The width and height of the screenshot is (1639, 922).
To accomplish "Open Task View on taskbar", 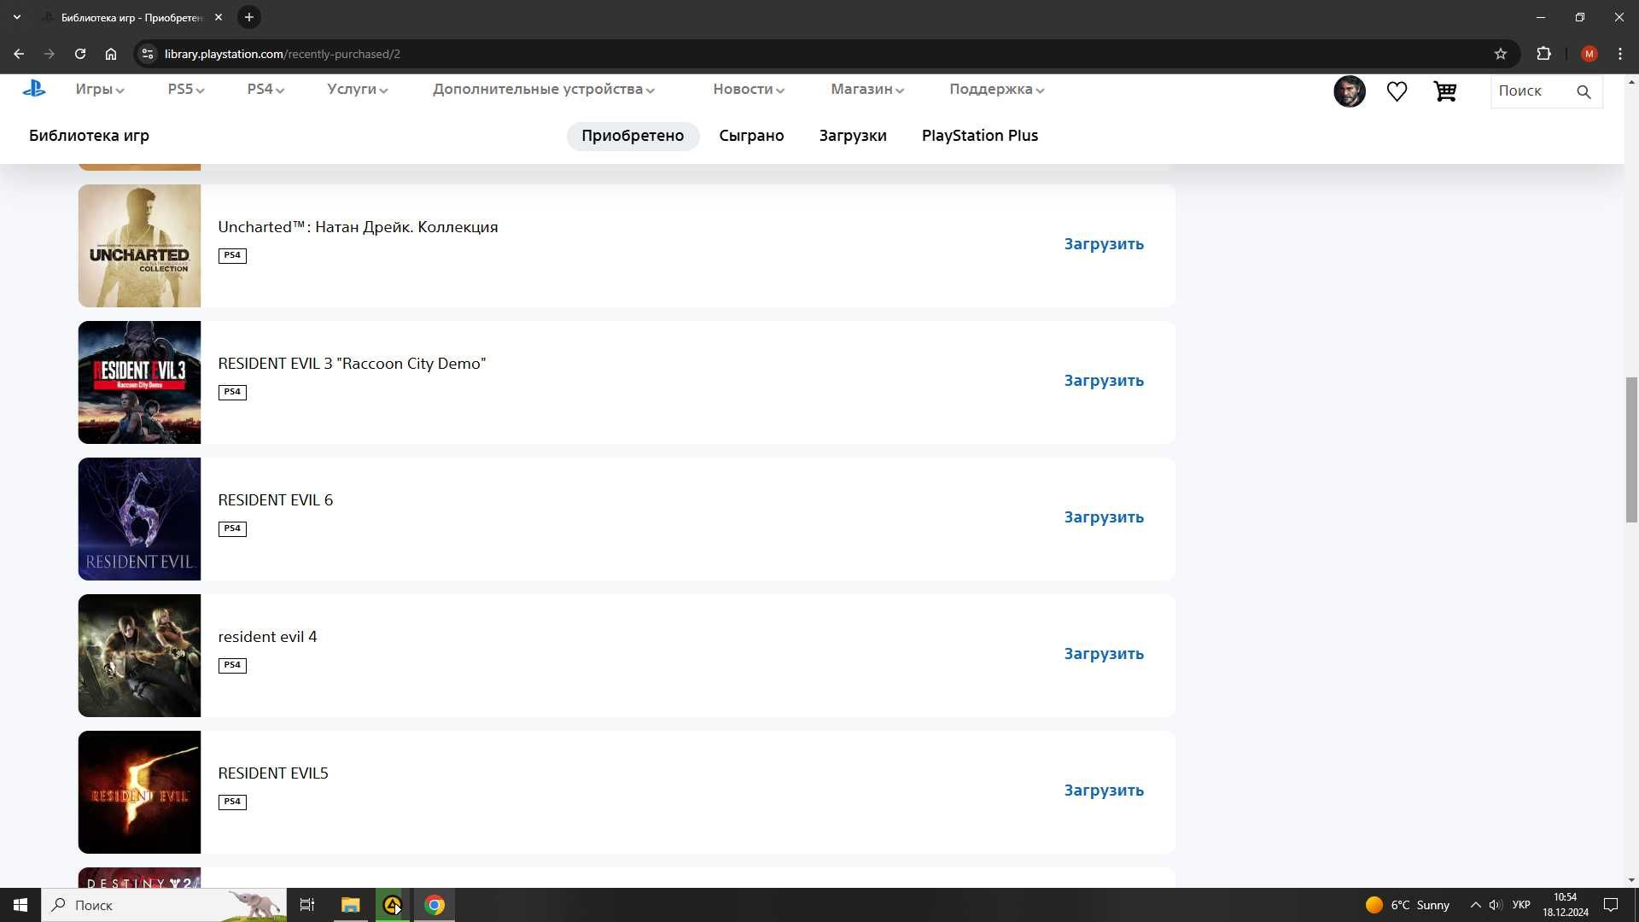I will pyautogui.click(x=307, y=905).
